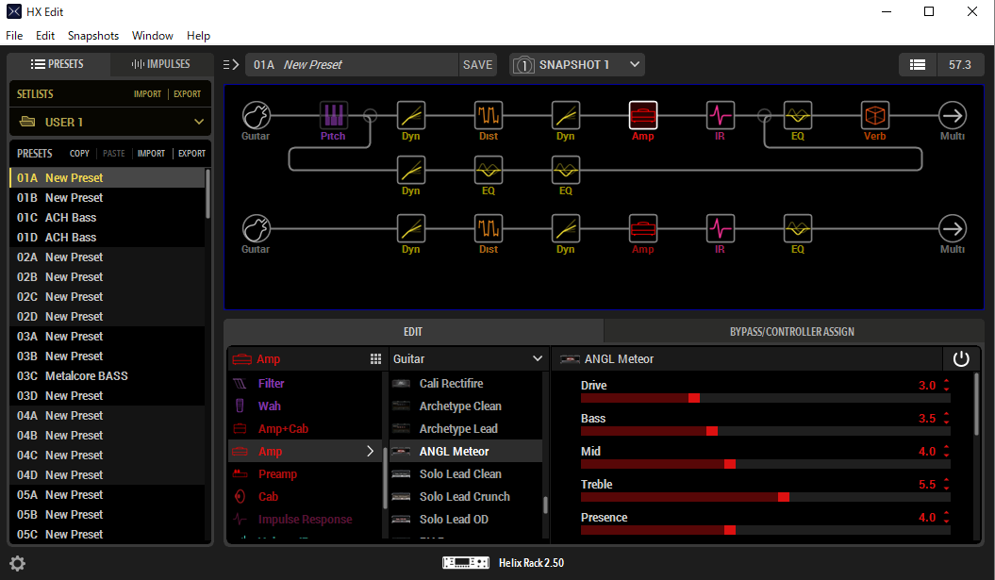Open the Help menu
This screenshot has height=580, width=995.
pos(199,36)
